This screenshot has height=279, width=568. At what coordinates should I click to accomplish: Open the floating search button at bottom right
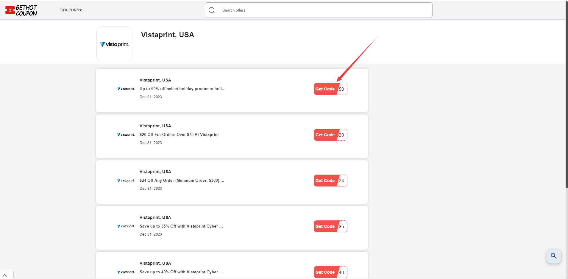[x=553, y=256]
